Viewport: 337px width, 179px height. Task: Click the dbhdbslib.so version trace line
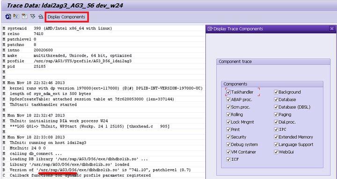97,170
